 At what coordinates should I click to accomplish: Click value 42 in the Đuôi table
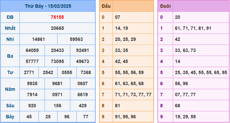pos(177,39)
